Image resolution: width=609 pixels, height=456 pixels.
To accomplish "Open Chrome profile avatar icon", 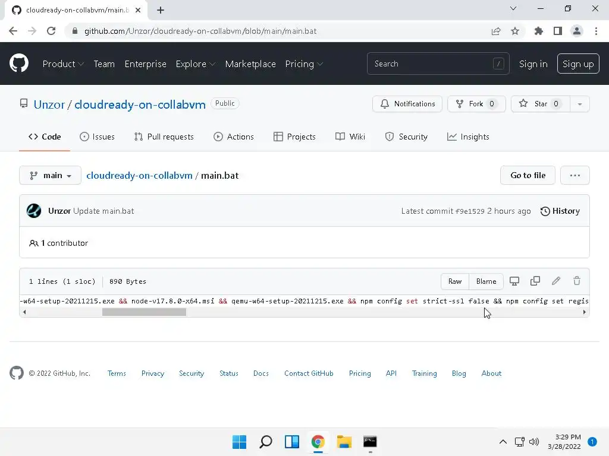I will click(577, 31).
